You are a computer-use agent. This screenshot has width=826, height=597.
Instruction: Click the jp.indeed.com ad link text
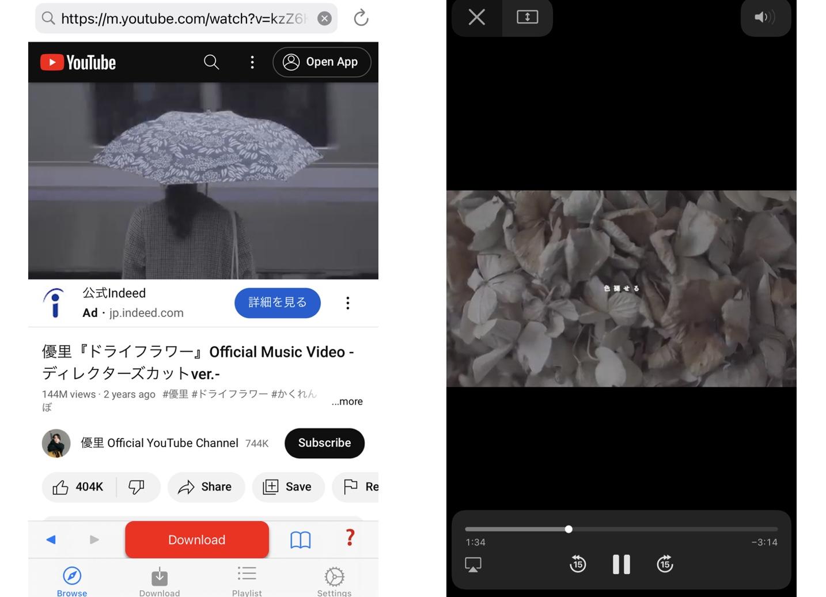pos(146,313)
